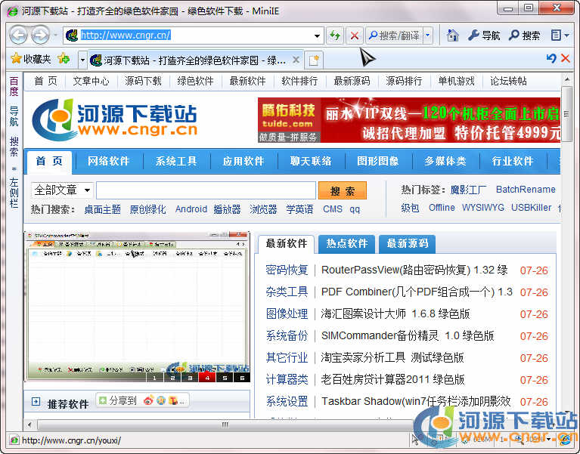Open 论坛转帖 in top navigation
Screen dimensions: 580x454
click(x=509, y=81)
